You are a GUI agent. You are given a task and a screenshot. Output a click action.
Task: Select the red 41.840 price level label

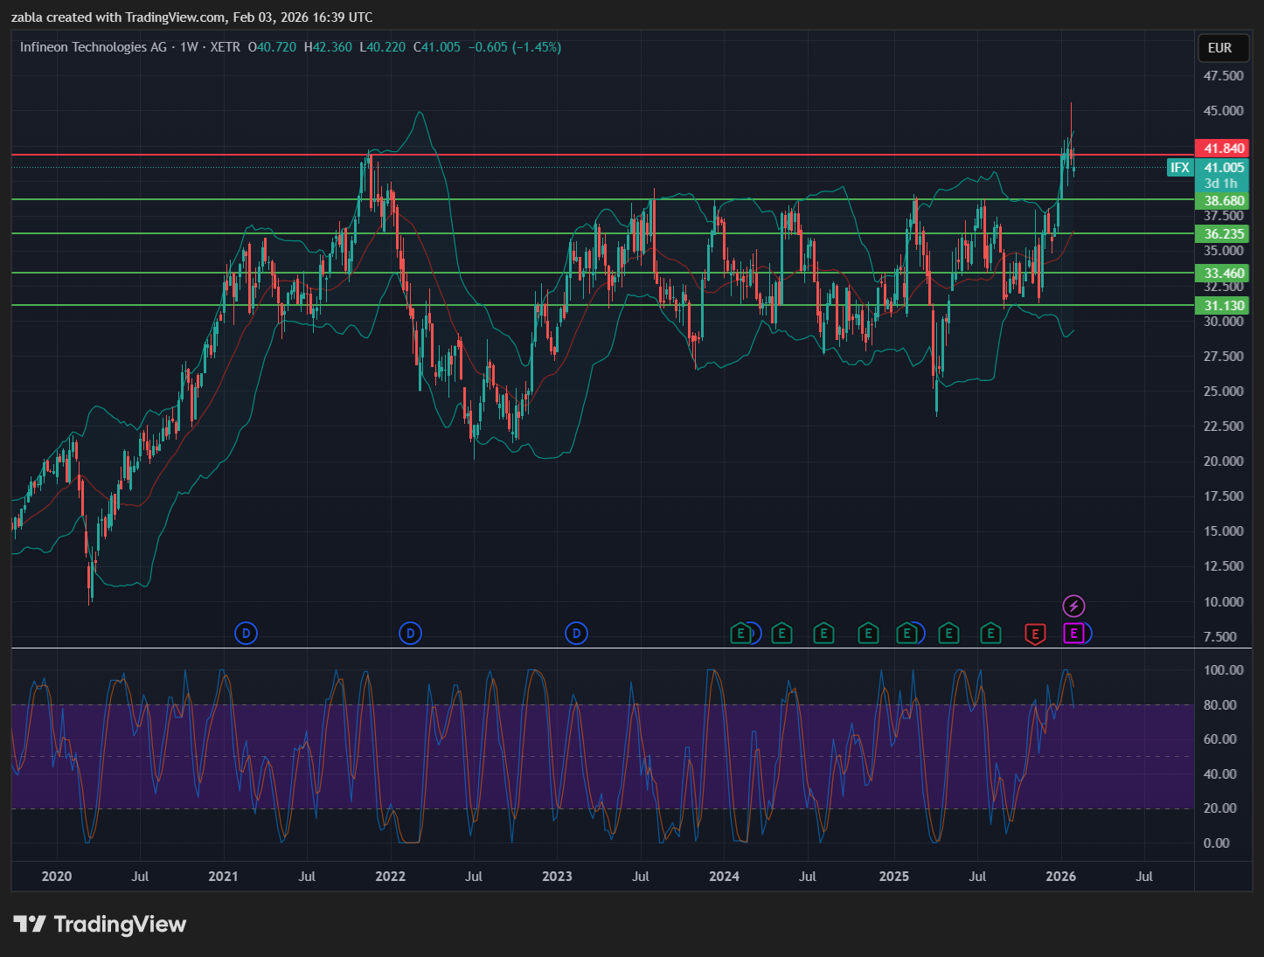[1223, 149]
